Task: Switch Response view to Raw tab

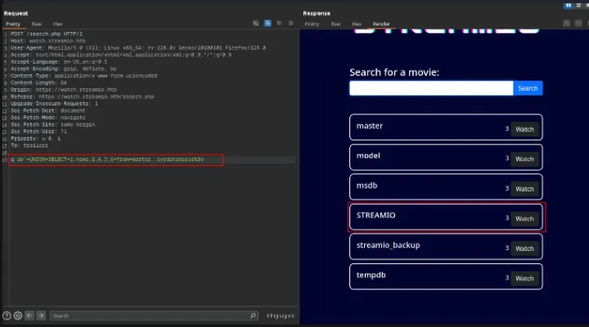Action: point(335,24)
